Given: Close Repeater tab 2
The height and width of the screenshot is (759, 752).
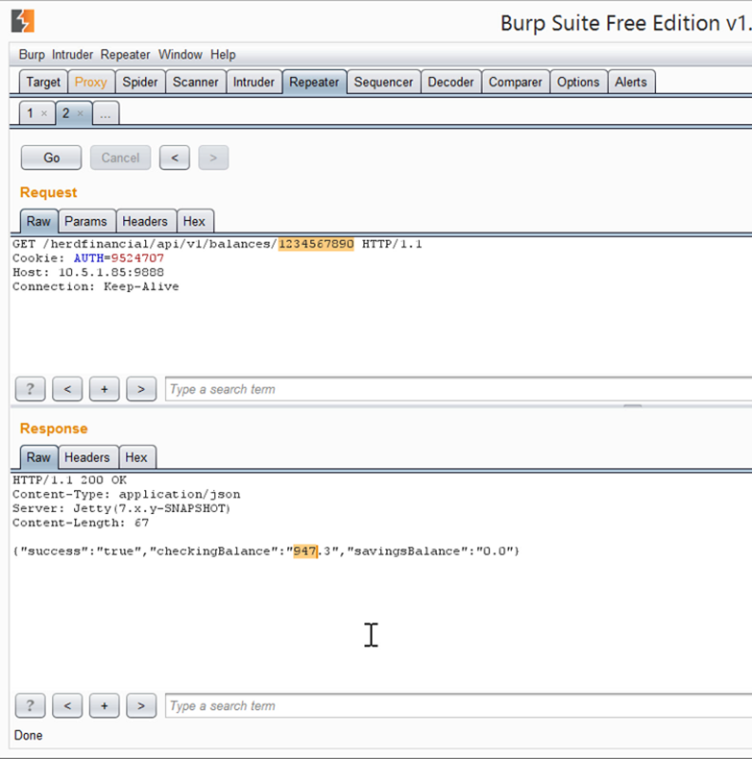Looking at the screenshot, I should pyautogui.click(x=81, y=113).
